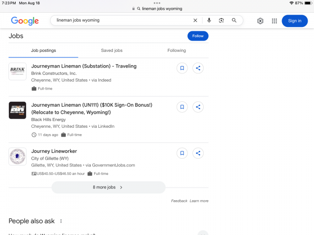Expand 8 more jobs

click(x=108, y=187)
